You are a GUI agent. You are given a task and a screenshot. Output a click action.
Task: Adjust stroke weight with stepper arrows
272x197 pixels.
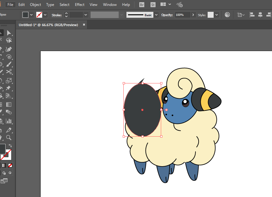click(x=66, y=15)
